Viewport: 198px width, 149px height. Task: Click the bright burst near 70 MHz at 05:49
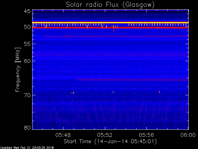[73, 93]
